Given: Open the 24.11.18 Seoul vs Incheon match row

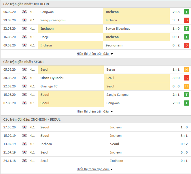Looking at the screenshot, I should click(95, 161).
